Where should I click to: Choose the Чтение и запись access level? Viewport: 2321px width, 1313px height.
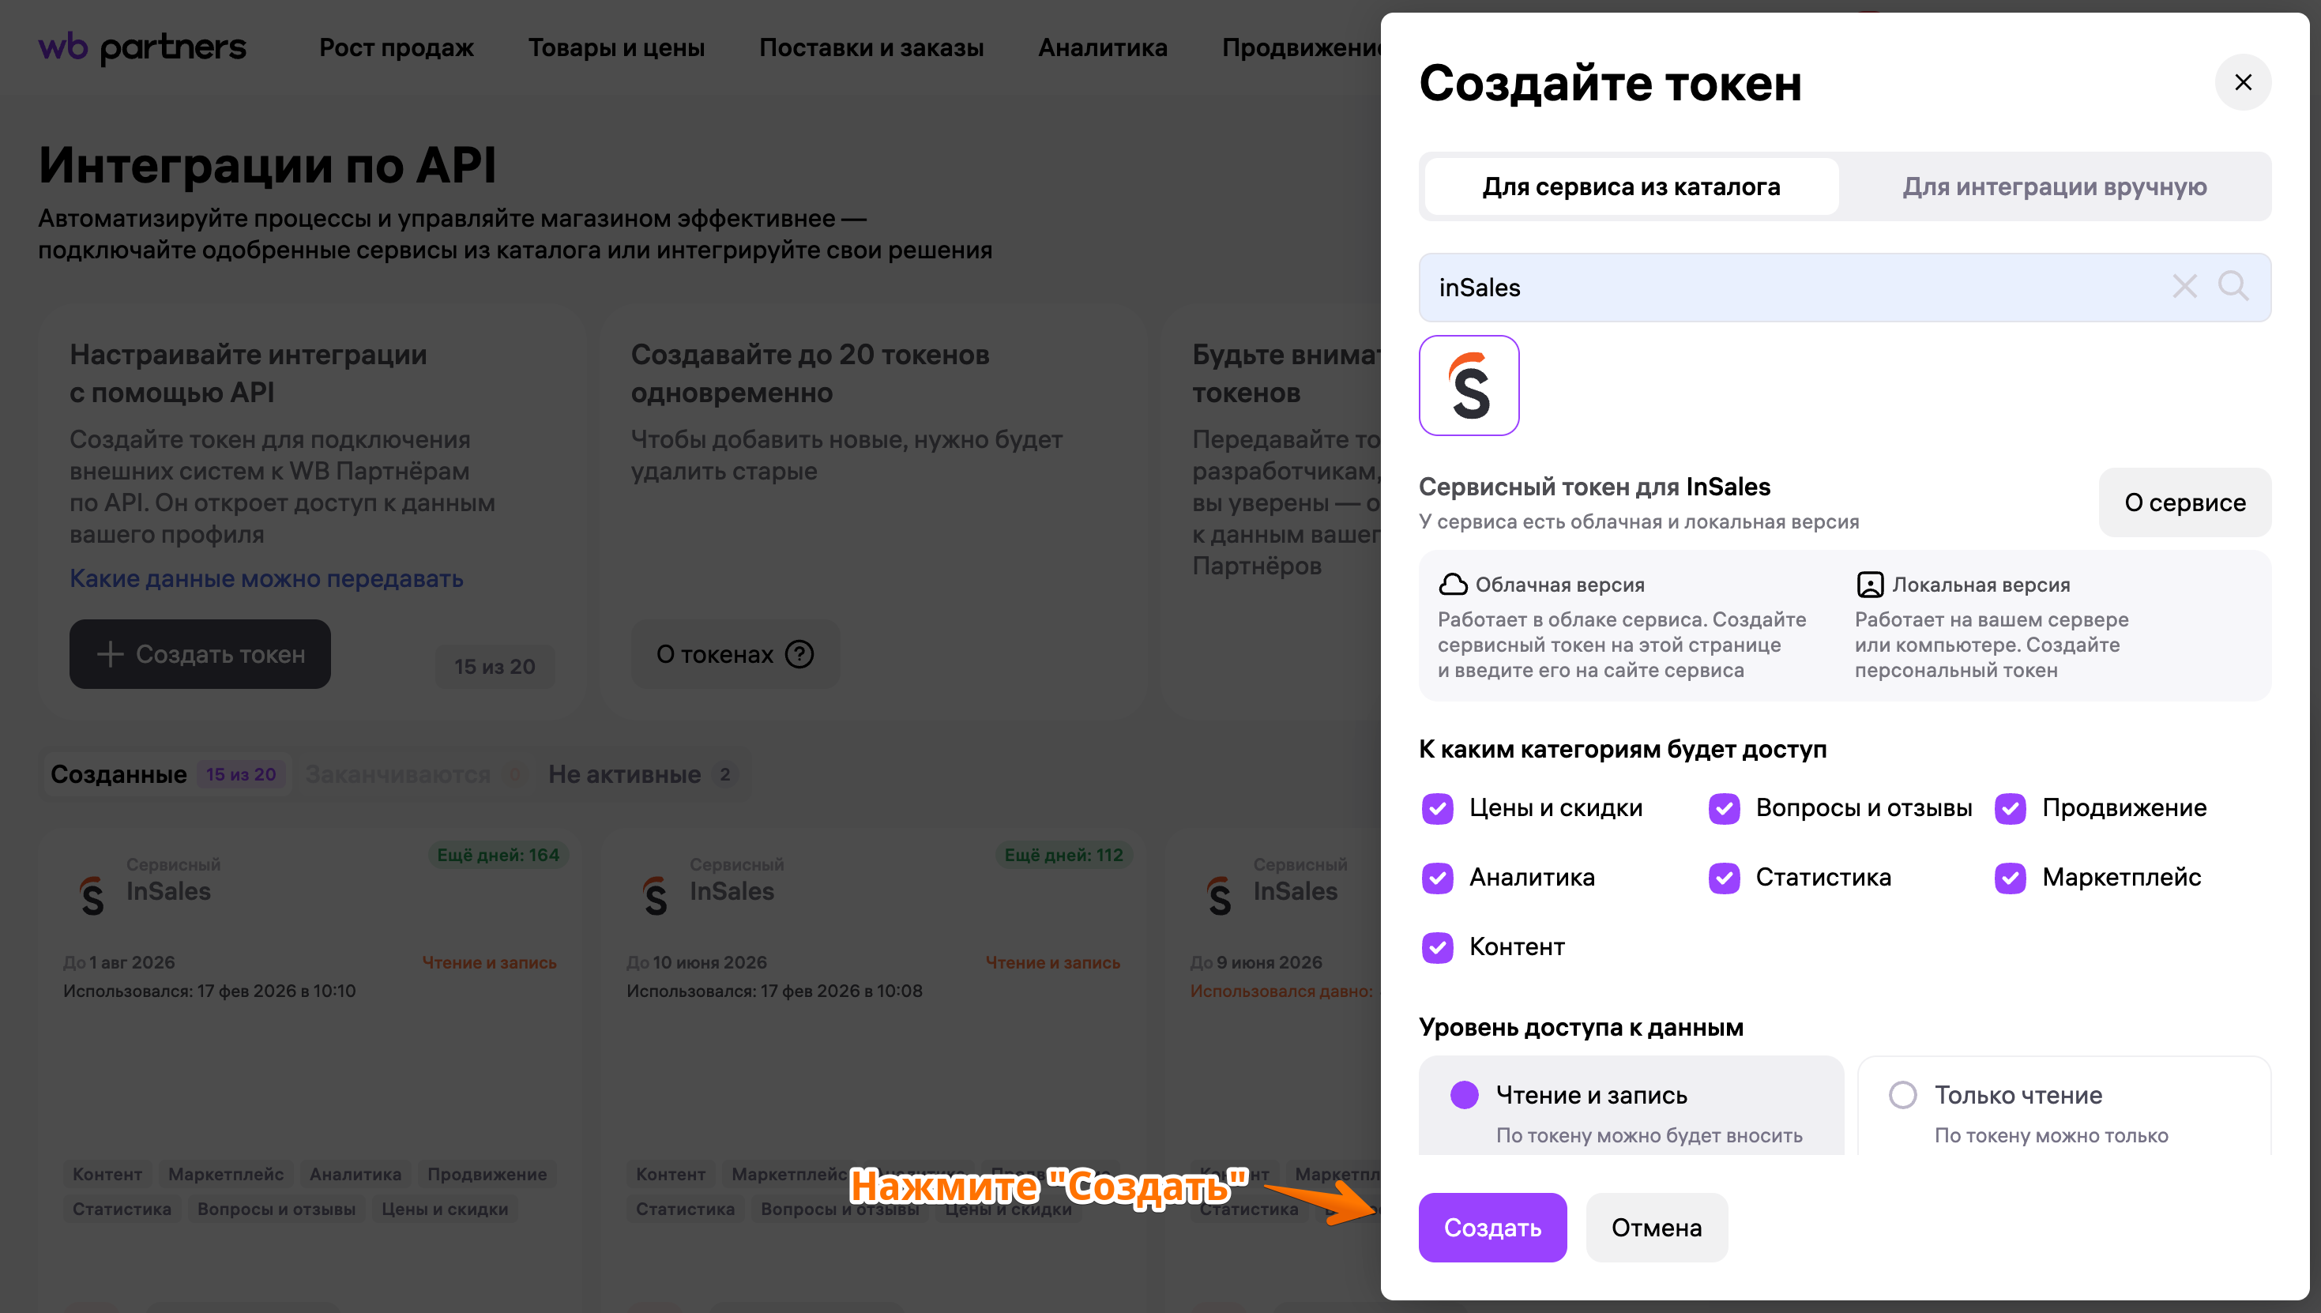click(1465, 1095)
